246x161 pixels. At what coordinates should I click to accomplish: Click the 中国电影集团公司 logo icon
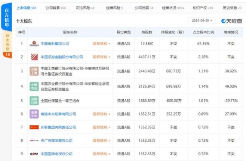click(34, 44)
